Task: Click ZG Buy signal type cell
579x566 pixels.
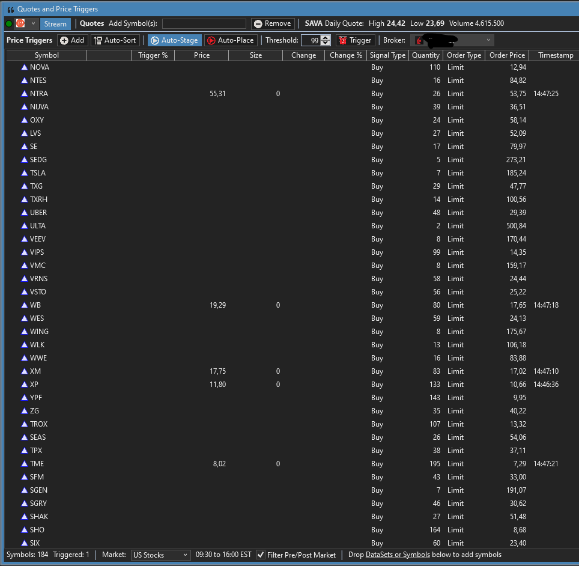Action: tap(377, 411)
